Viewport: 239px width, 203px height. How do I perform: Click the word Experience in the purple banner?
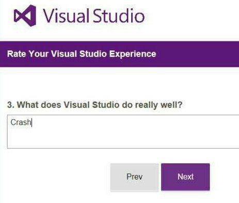[133, 54]
